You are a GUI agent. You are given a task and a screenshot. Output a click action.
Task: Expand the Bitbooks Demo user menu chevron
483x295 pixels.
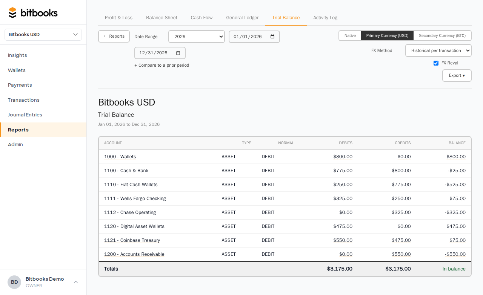point(76,282)
